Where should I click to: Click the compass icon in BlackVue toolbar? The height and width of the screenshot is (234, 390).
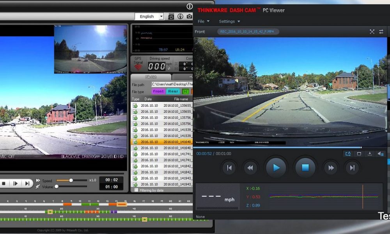[180, 16]
